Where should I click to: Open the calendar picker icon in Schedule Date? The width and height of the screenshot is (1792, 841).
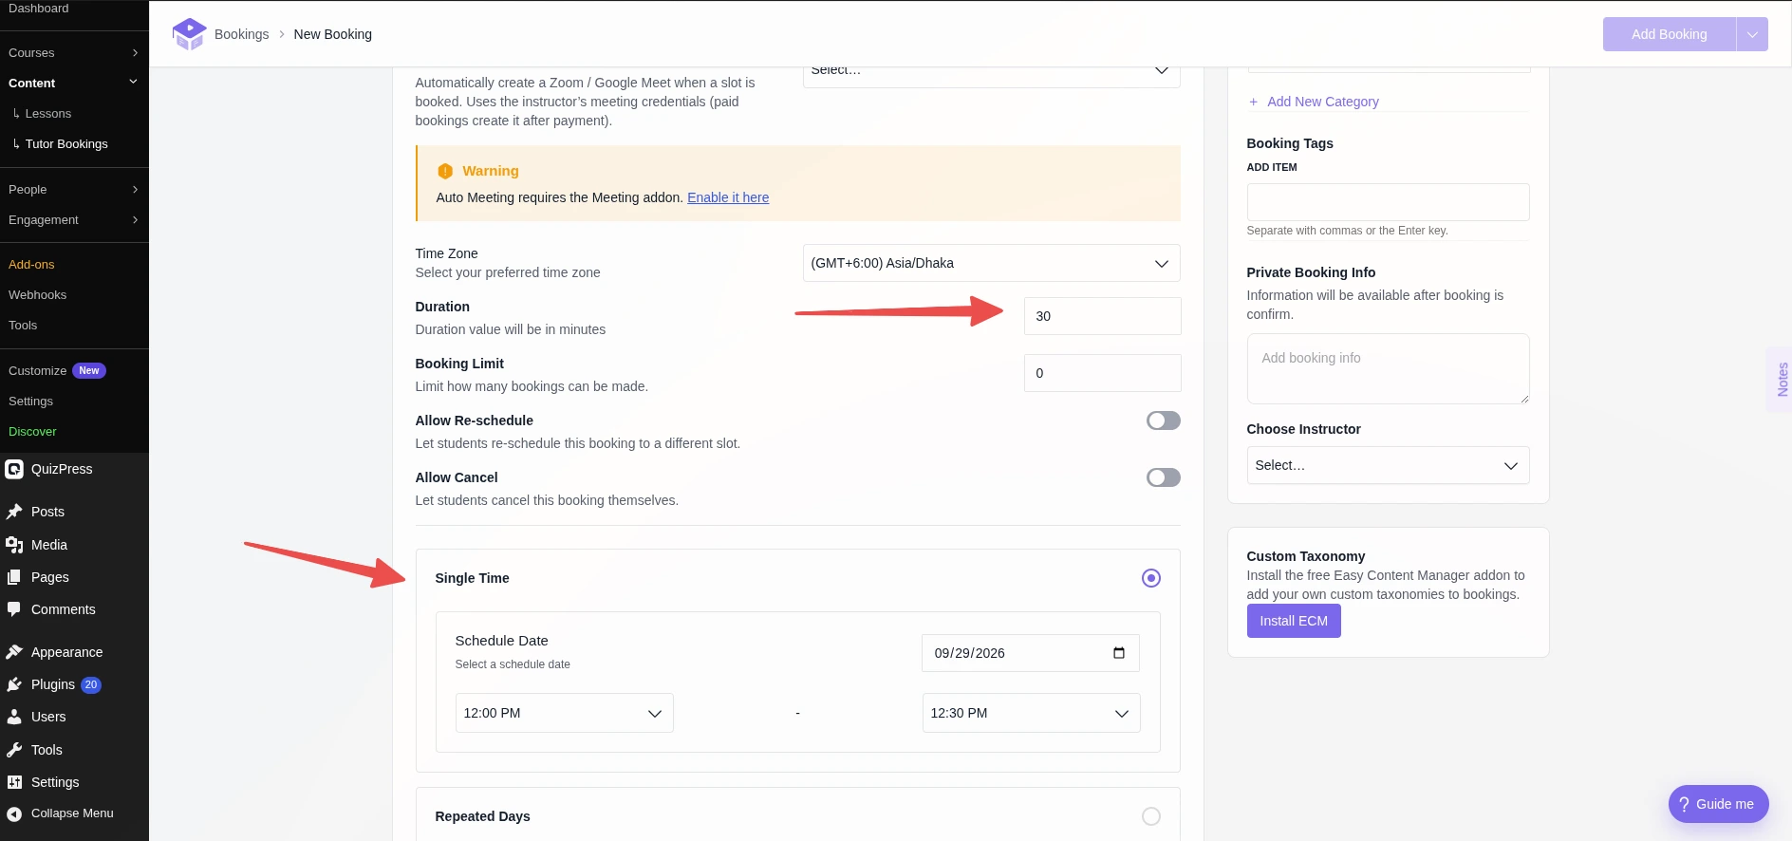1119,653
